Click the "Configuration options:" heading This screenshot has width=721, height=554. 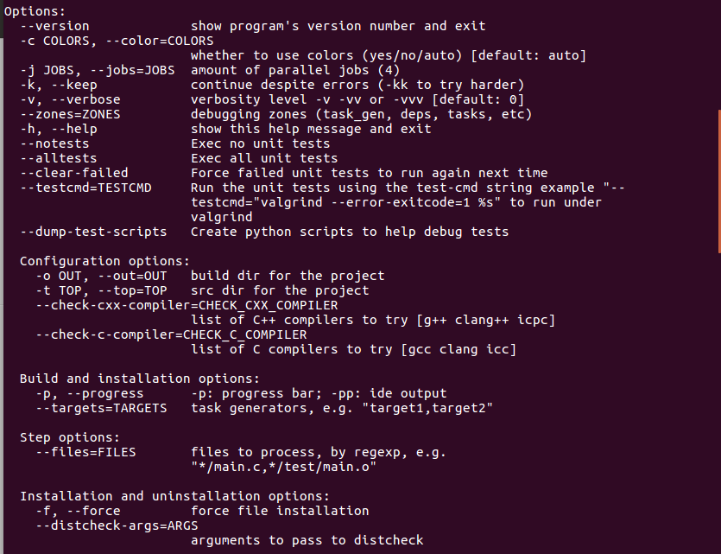coord(105,261)
